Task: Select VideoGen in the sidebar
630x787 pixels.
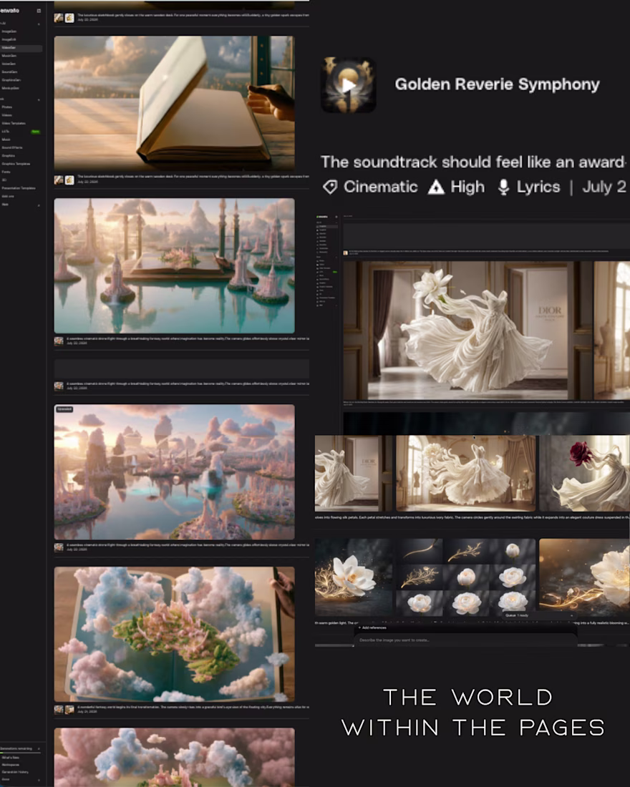Action: click(x=21, y=48)
